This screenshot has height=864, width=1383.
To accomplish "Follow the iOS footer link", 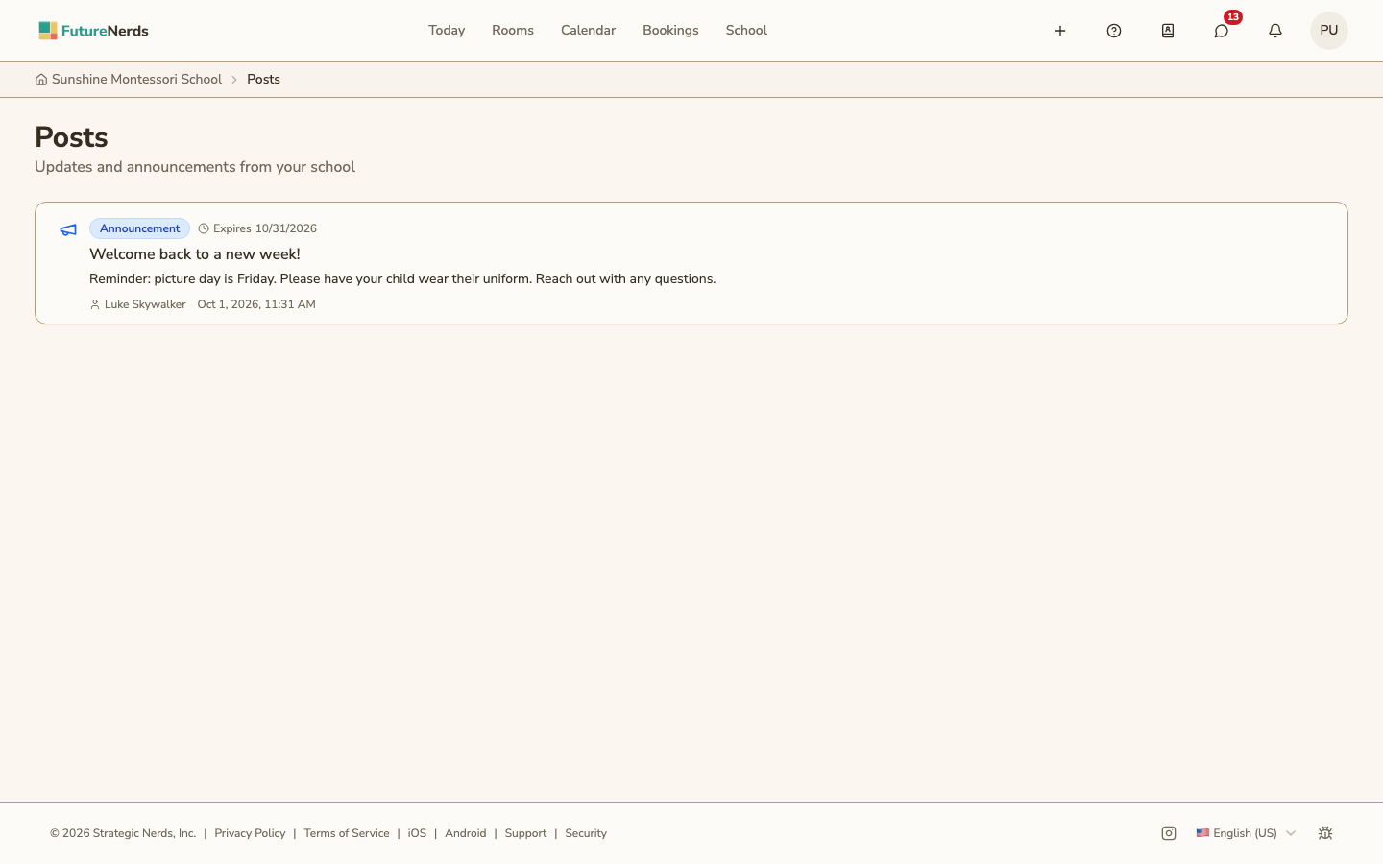I will [417, 833].
